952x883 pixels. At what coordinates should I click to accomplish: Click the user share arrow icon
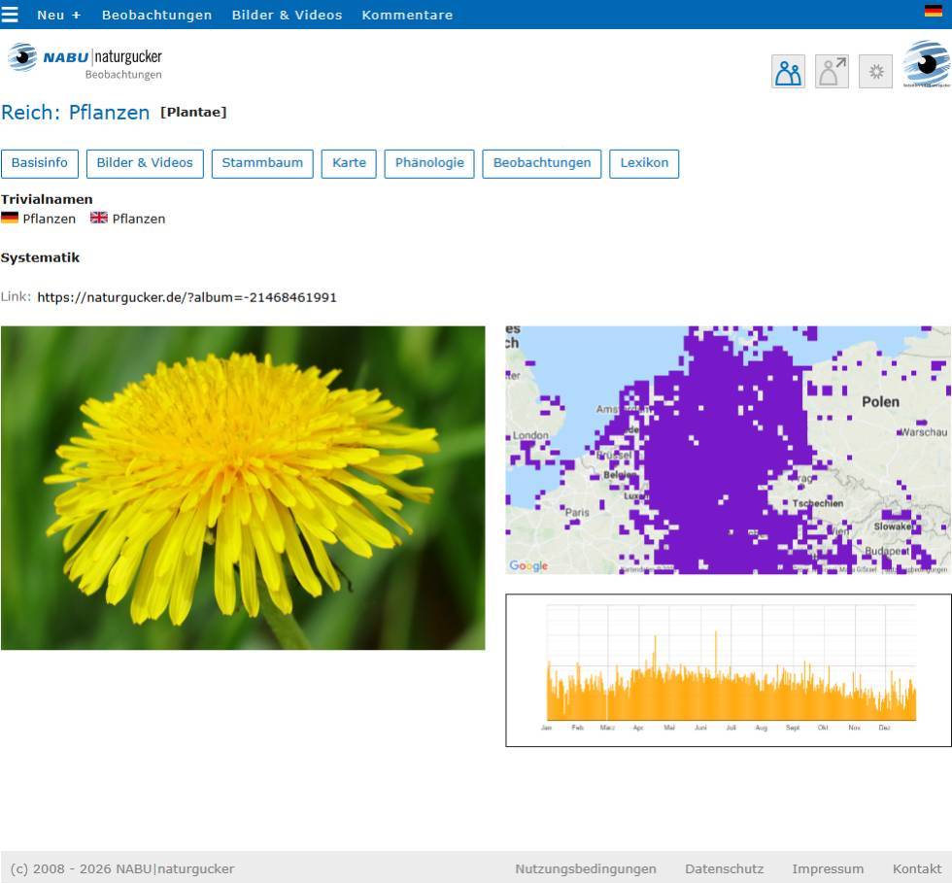point(832,72)
